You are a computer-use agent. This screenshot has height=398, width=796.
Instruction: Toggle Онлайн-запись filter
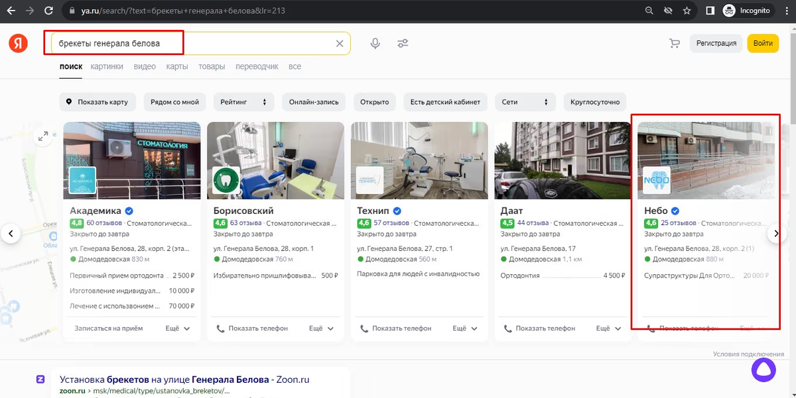tap(314, 102)
